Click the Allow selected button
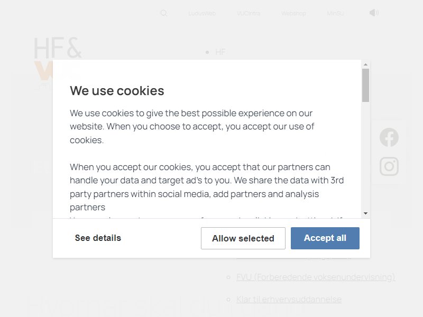Image resolution: width=423 pixels, height=317 pixels. (x=243, y=238)
